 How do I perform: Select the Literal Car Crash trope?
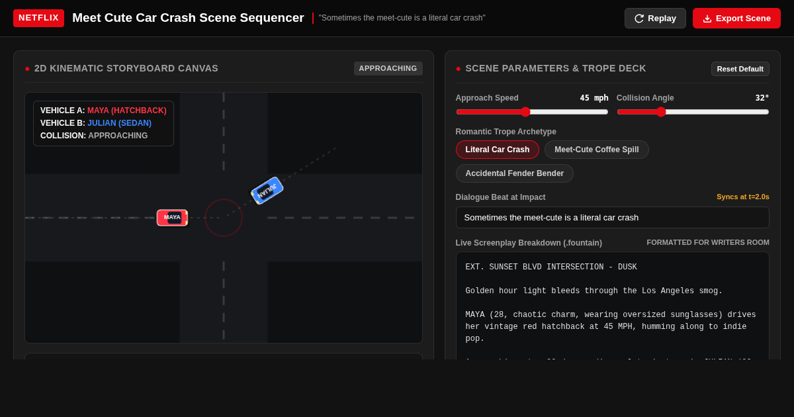coord(498,150)
